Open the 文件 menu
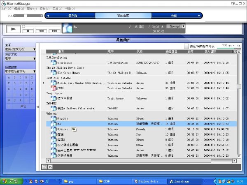 6,9
